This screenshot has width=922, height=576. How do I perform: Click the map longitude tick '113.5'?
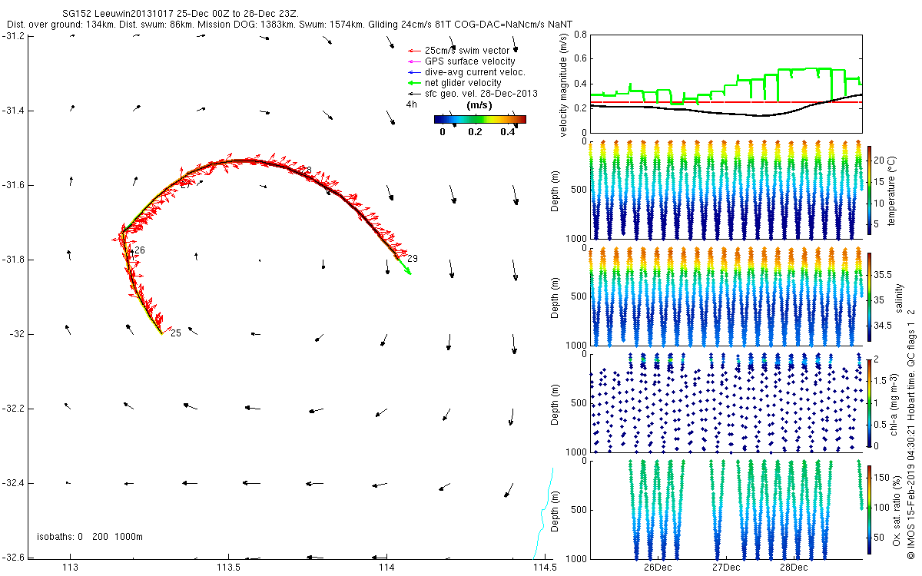[228, 568]
